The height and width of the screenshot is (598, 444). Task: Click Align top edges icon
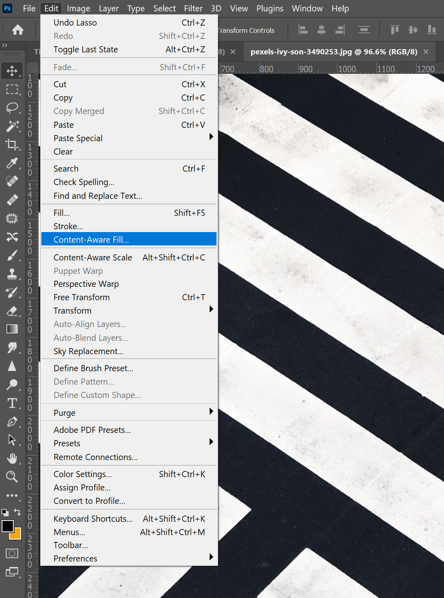[x=395, y=30]
